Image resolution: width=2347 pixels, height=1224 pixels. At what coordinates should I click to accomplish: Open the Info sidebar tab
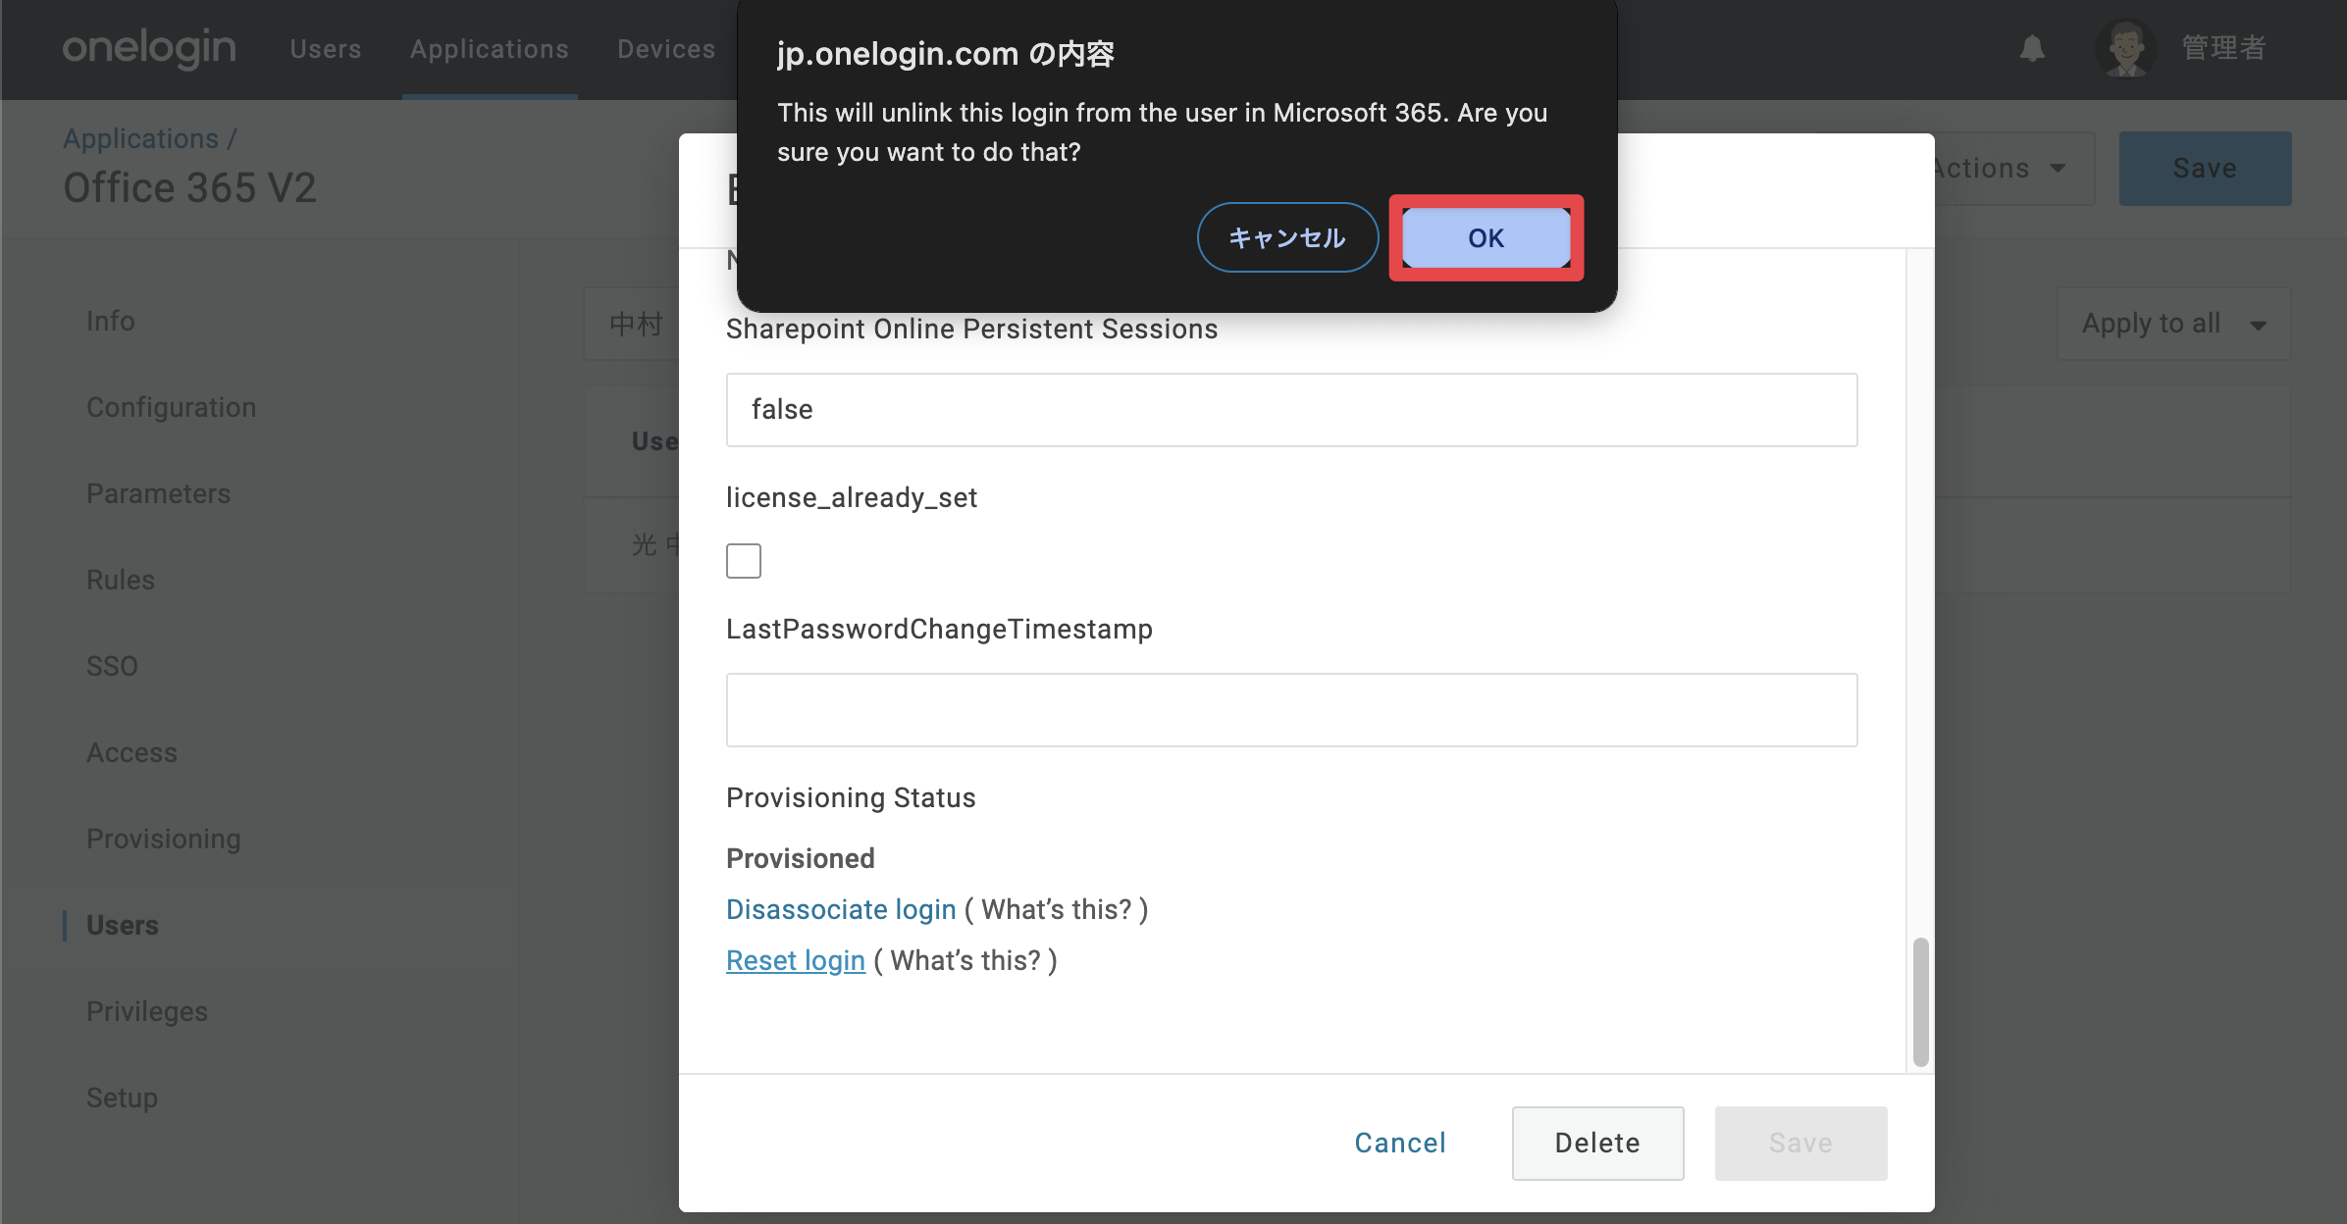click(x=111, y=322)
